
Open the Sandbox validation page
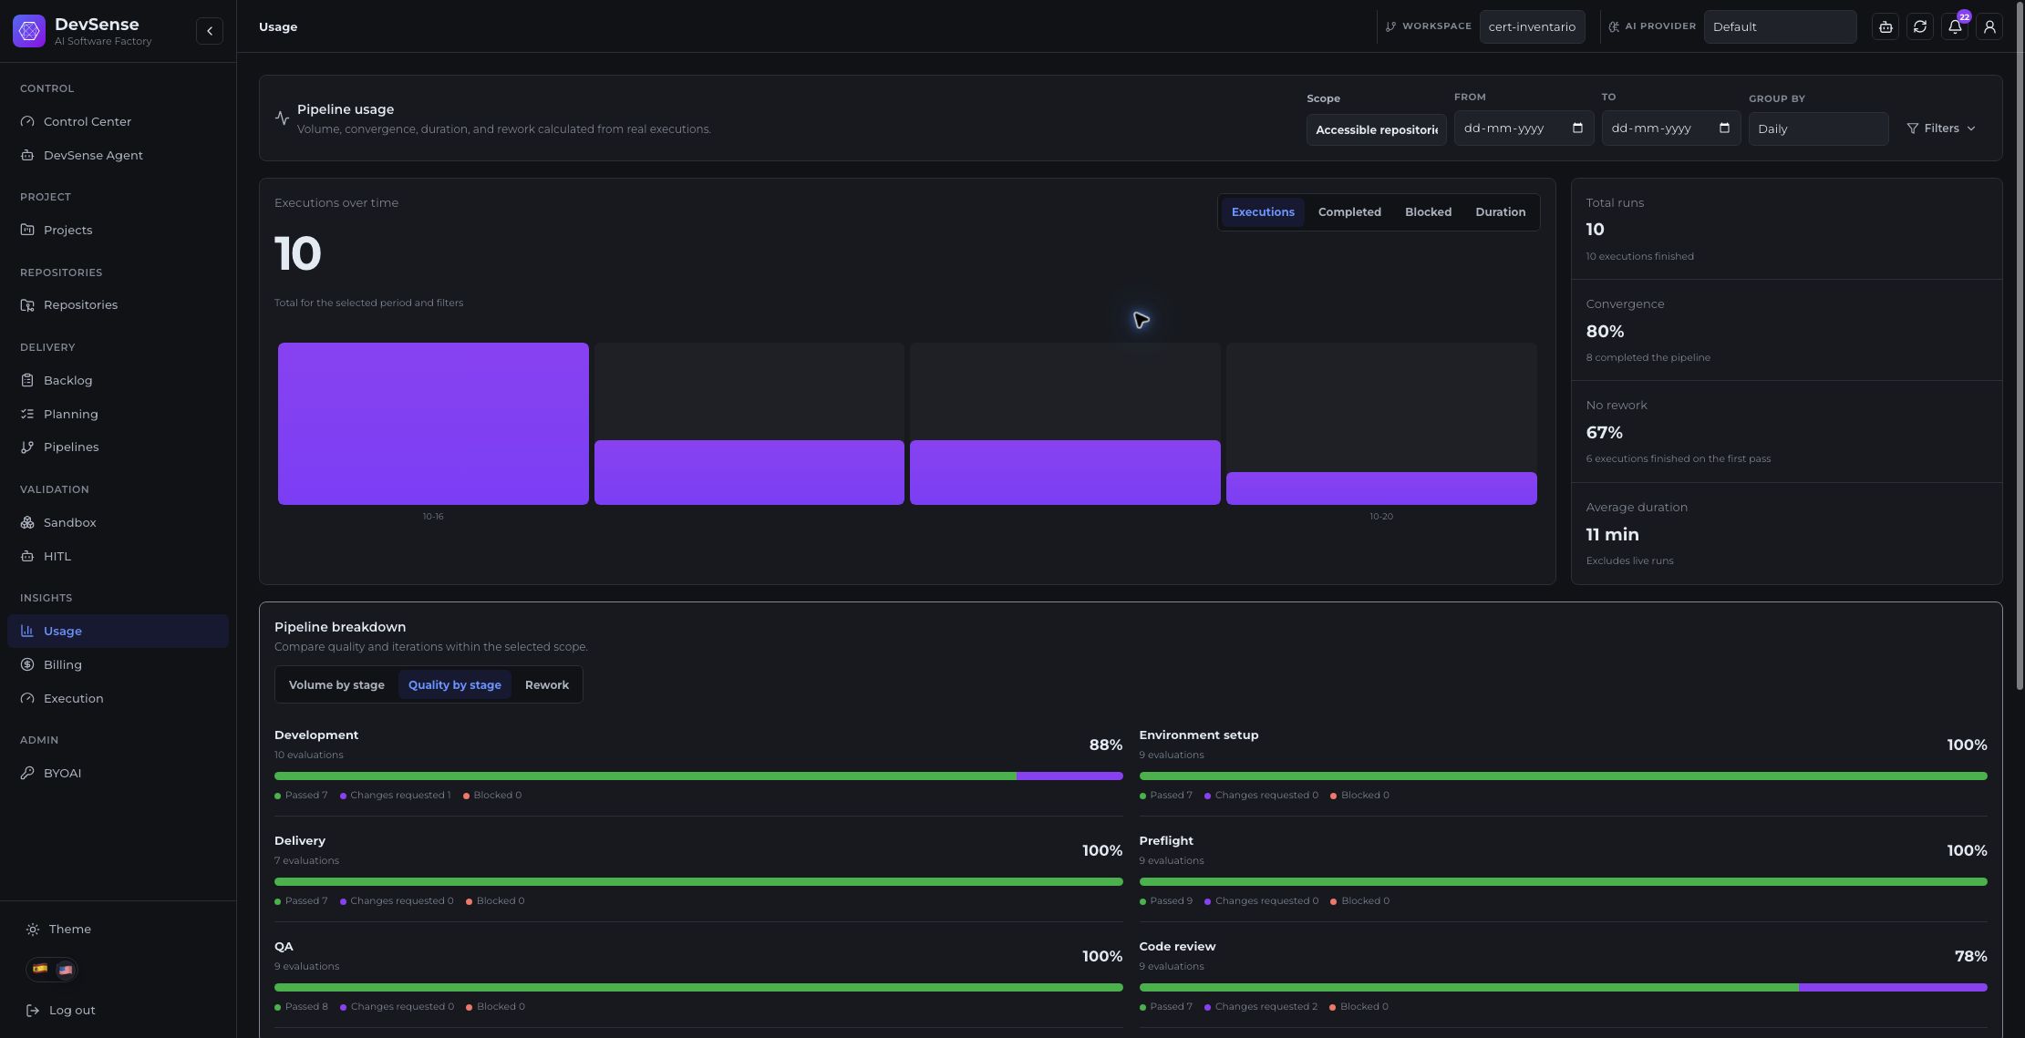118,522
